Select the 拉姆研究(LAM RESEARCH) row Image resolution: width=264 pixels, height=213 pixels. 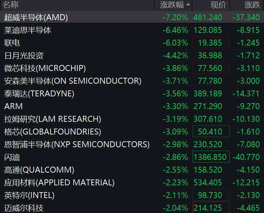pyautogui.click(x=132, y=119)
